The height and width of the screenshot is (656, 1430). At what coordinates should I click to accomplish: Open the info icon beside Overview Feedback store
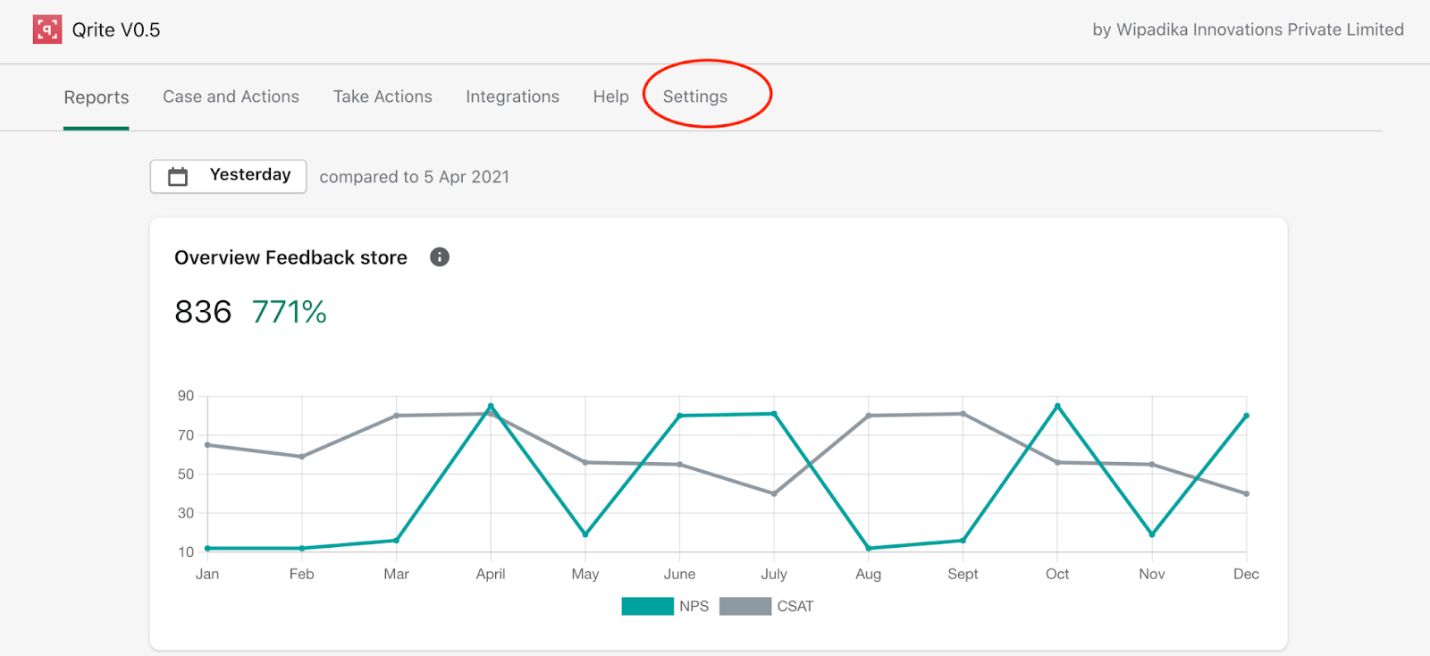click(440, 257)
